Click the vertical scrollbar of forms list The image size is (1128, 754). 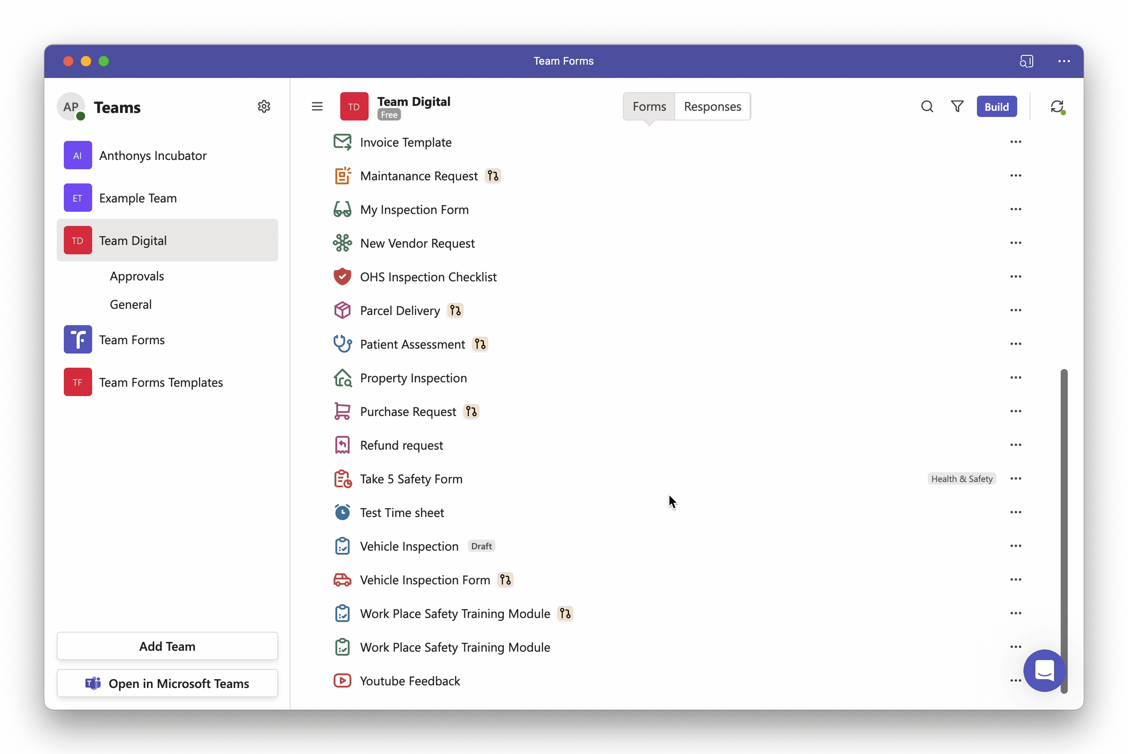(x=1064, y=531)
